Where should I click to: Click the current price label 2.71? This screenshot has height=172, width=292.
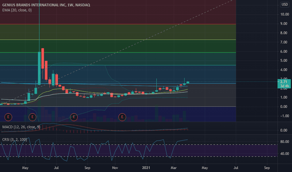(284, 82)
